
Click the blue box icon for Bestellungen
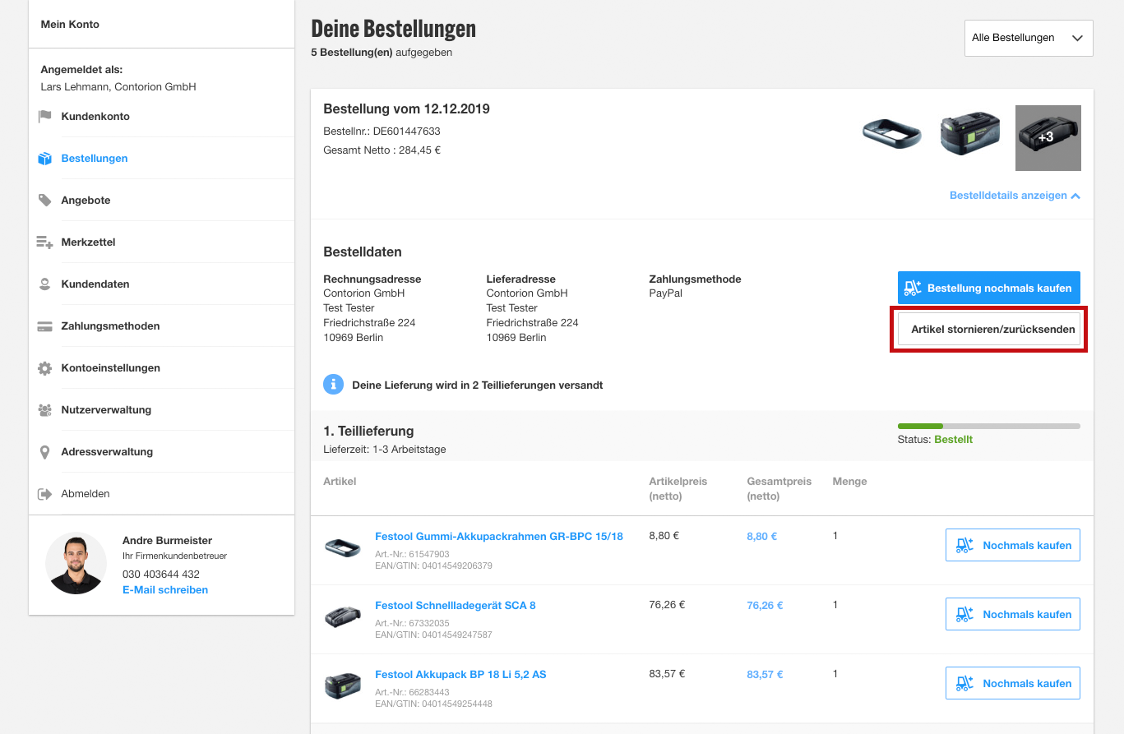[44, 159]
